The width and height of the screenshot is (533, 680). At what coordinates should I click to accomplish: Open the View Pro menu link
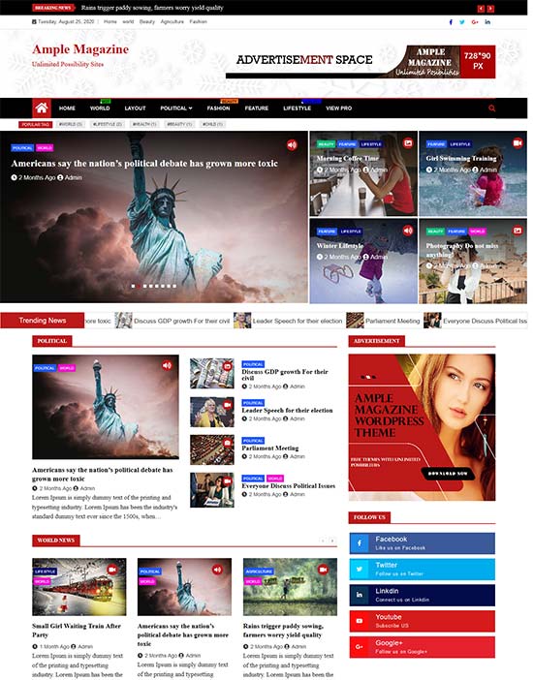click(338, 108)
